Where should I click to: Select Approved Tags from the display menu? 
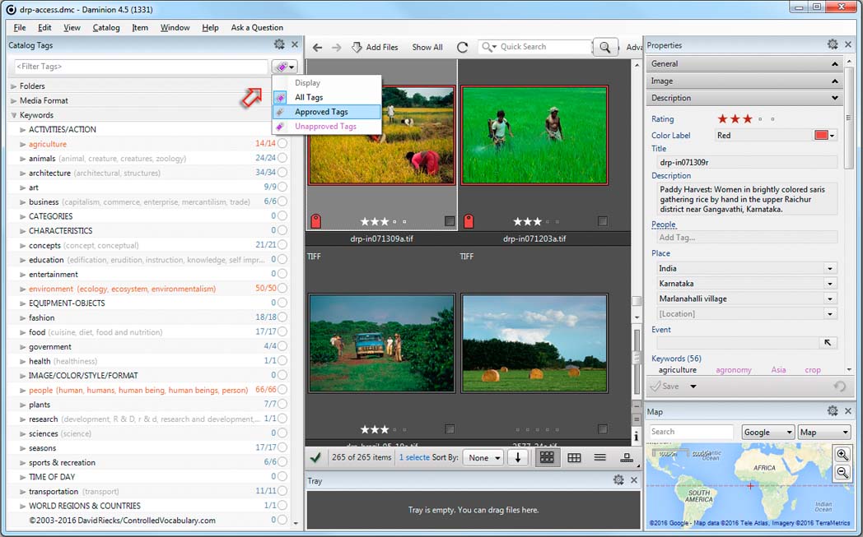328,111
